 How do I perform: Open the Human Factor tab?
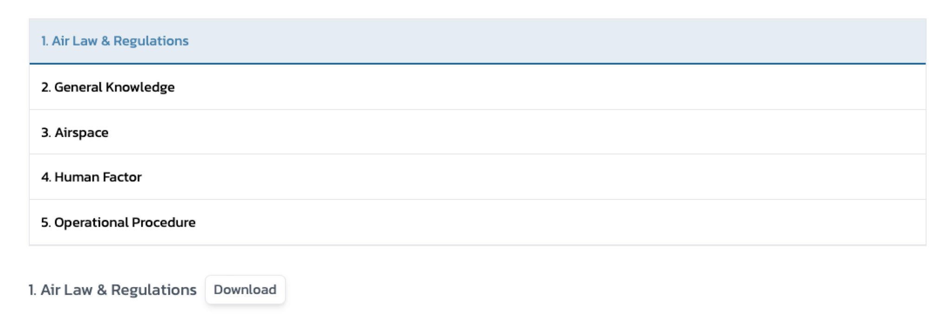pos(91,177)
